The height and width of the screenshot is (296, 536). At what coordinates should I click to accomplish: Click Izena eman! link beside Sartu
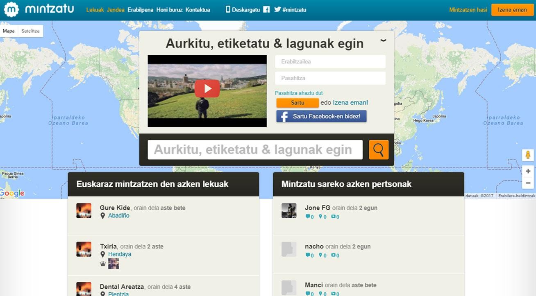(x=350, y=103)
